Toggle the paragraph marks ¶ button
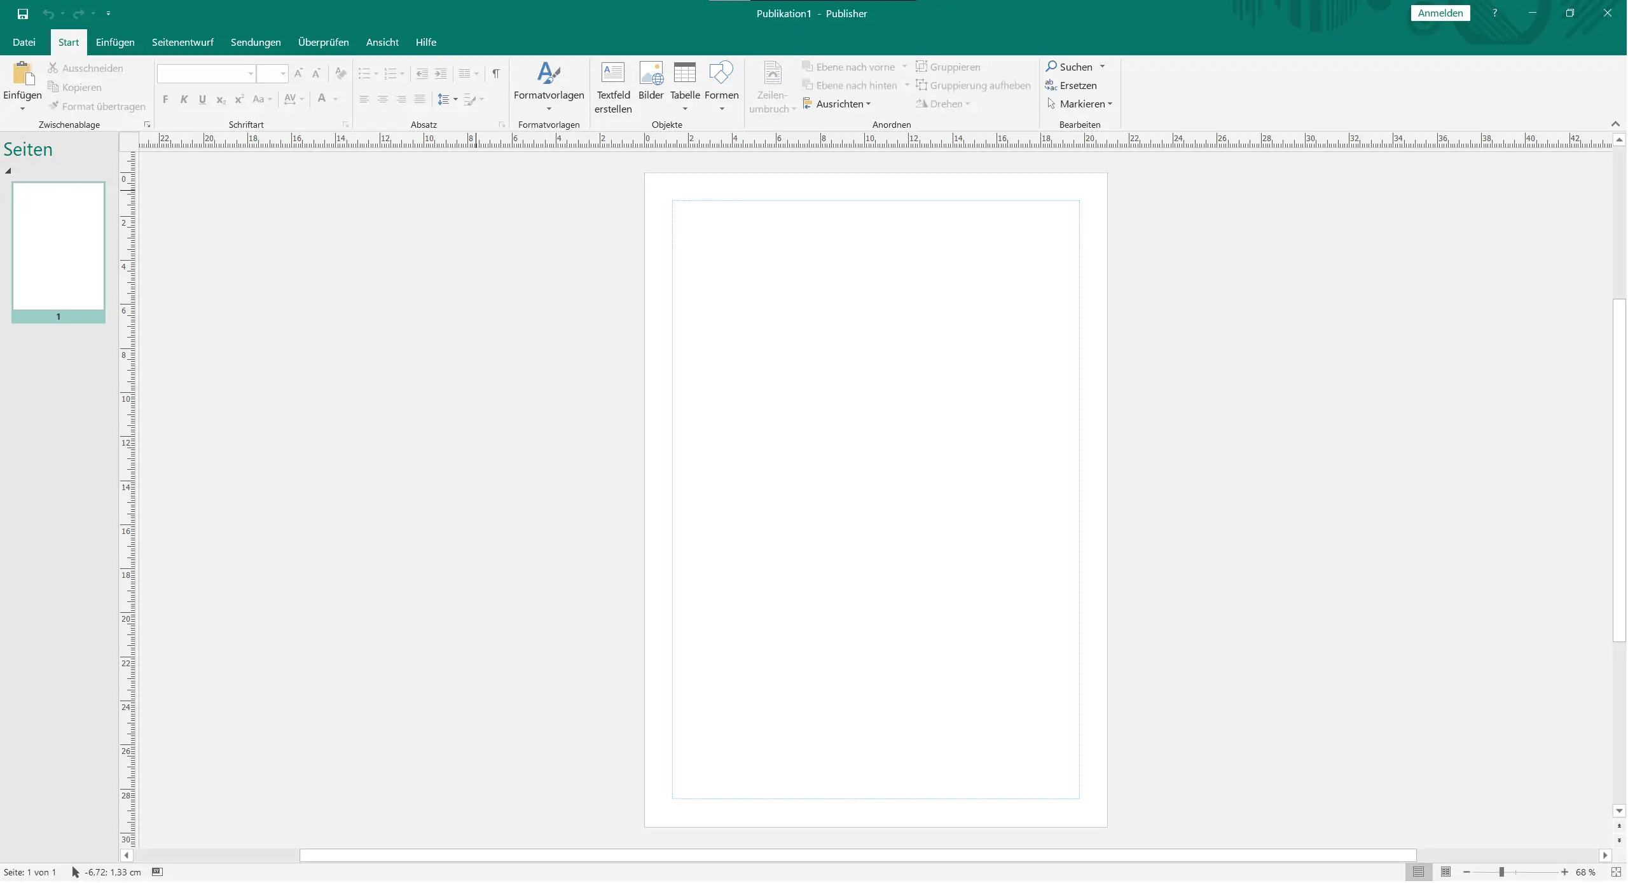Screen dimensions: 1628x883 496,74
